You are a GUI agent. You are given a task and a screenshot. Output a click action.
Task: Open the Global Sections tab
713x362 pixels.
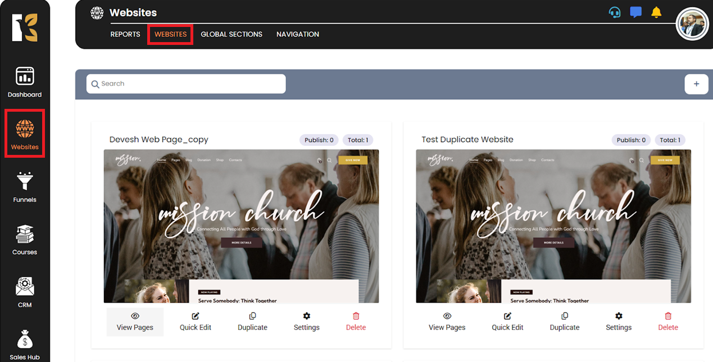pyautogui.click(x=231, y=34)
